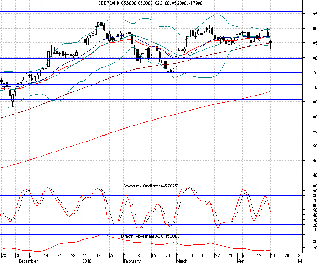Select date 28 on the time axis
This screenshot has width=319, height=263.
coord(73,256)
